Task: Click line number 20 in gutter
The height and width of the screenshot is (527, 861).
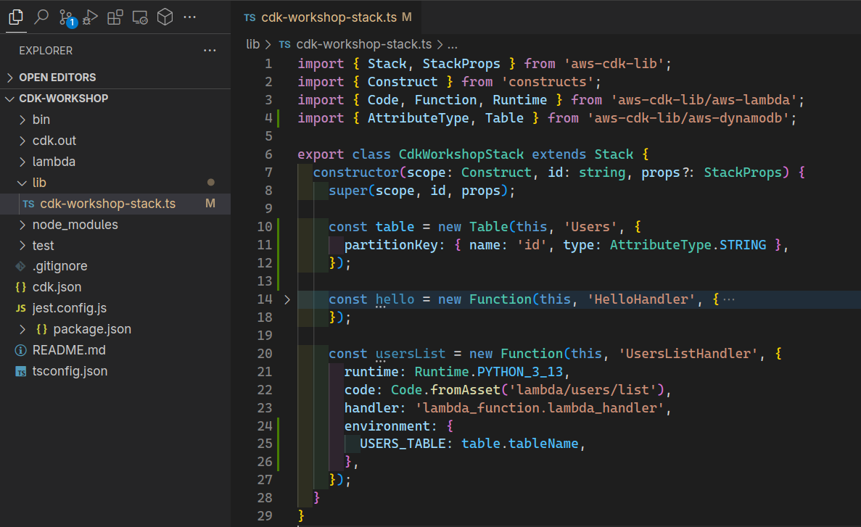Action: [x=265, y=354]
